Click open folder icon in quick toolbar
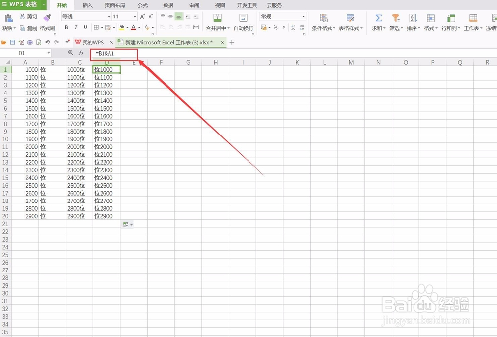The height and width of the screenshot is (337, 497). pyautogui.click(x=4, y=42)
